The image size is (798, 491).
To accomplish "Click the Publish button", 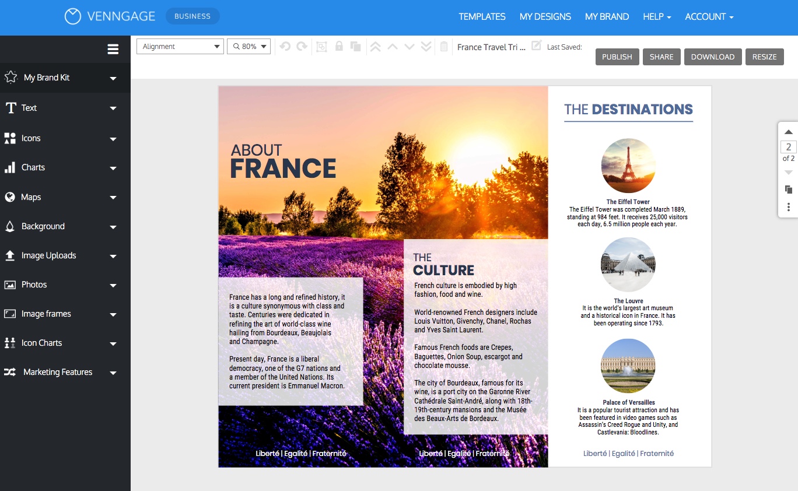I will click(x=617, y=57).
